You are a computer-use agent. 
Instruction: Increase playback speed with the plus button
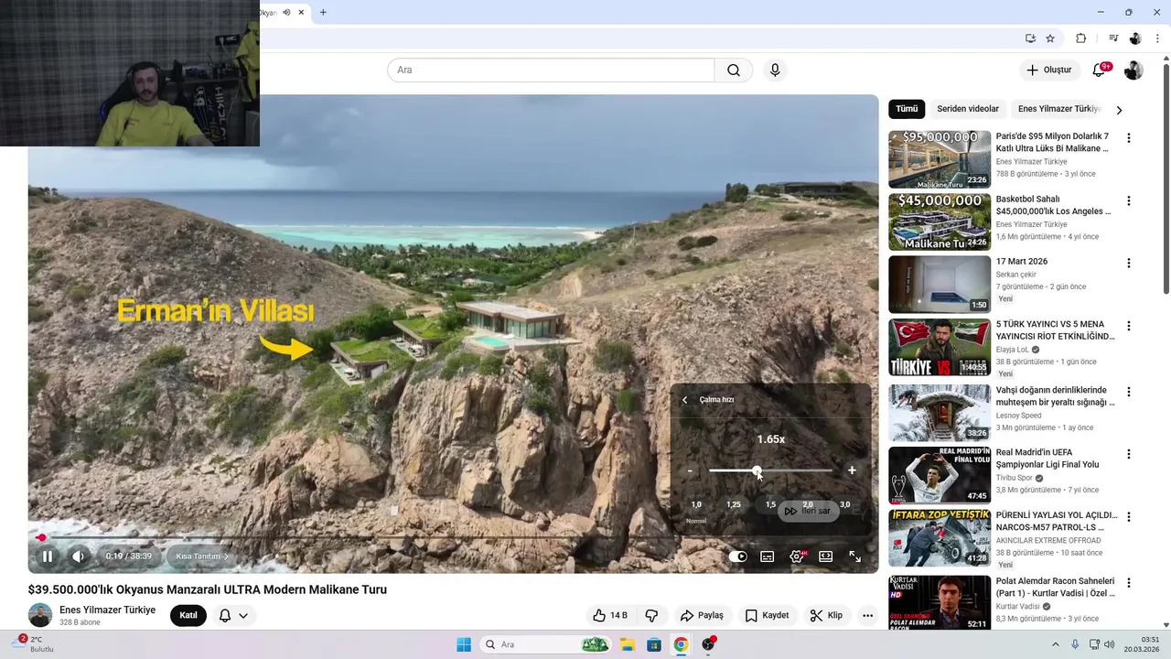pos(852,470)
